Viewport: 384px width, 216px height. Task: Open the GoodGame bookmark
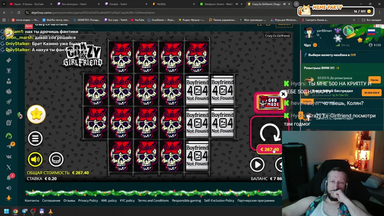pos(161,20)
